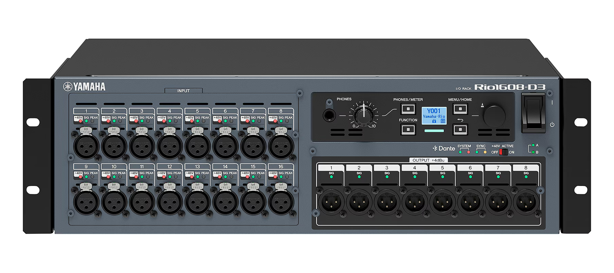Screen dimensions: 614x273
Task: Click input 9 red +48V LED
Action: [81, 177]
